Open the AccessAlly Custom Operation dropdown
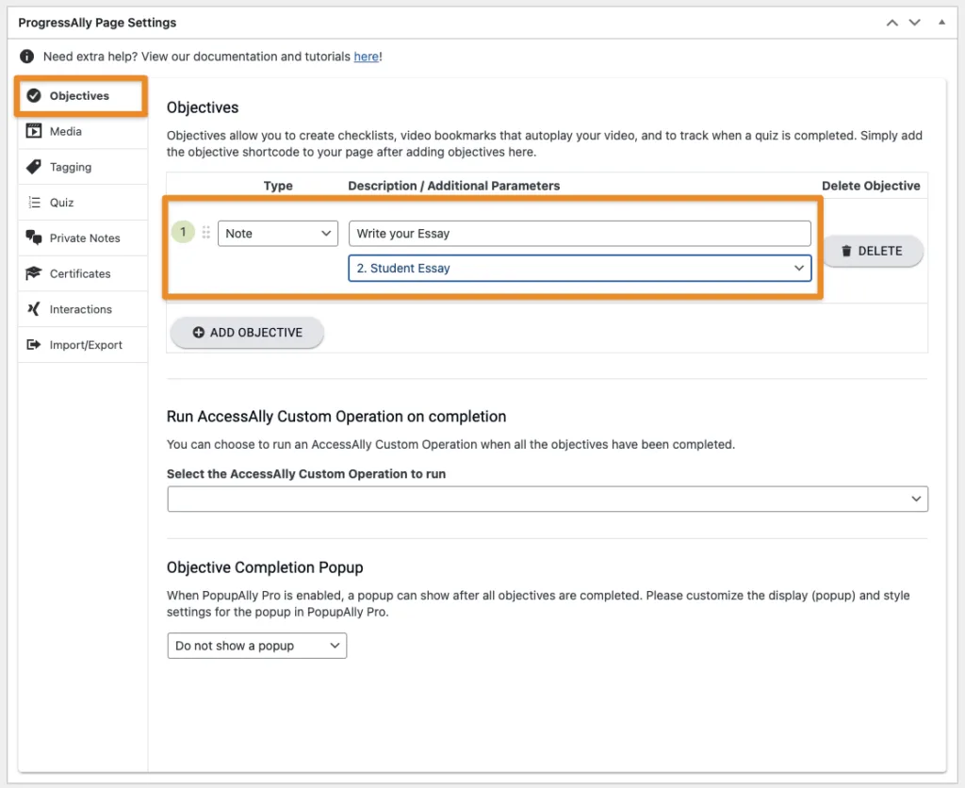The width and height of the screenshot is (965, 788). tap(548, 499)
